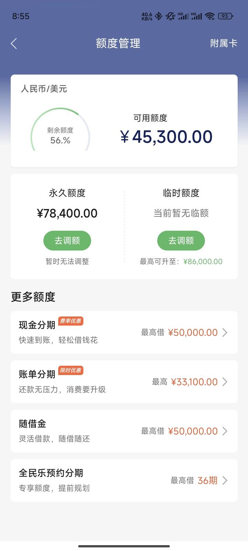The height and width of the screenshot is (551, 248).
Task: Tap the Bluetooth status icon
Action: (x=158, y=16)
